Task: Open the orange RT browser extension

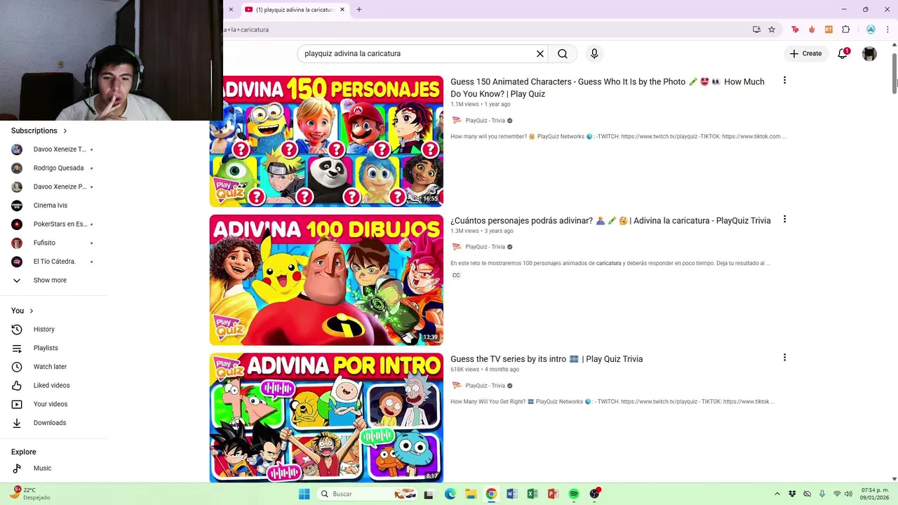Action: pyautogui.click(x=829, y=29)
